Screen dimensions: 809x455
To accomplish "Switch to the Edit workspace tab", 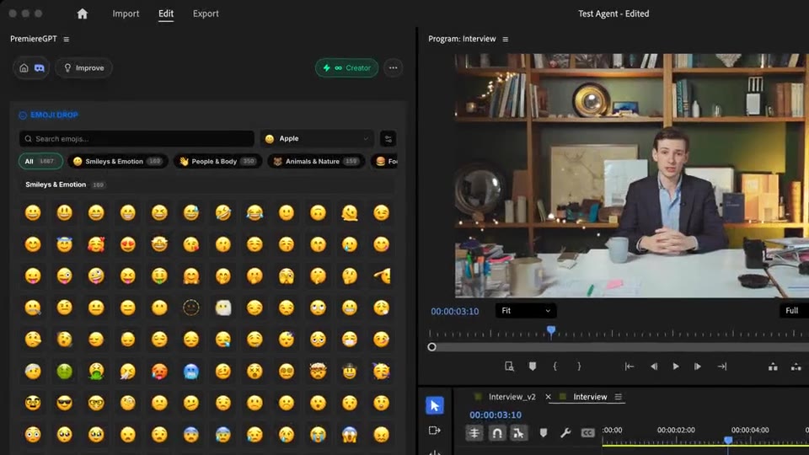I will [166, 13].
